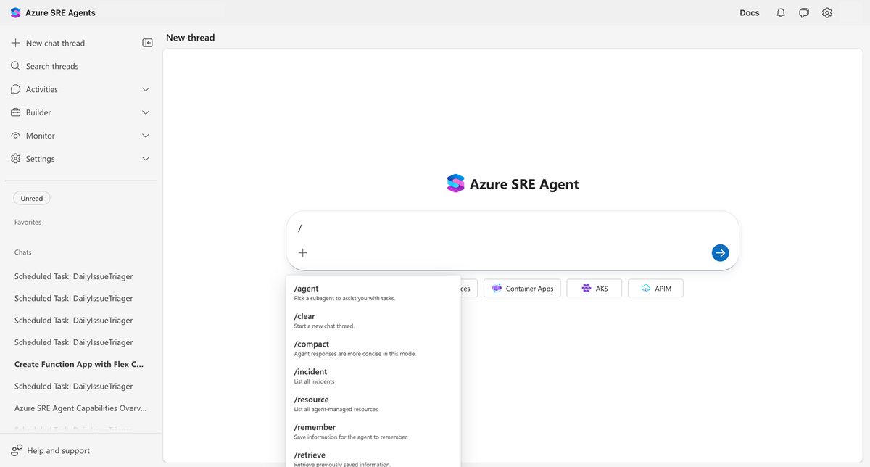
Task: Start a New chat thread
Action: 55,43
